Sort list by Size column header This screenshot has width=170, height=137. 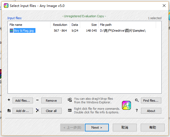[89, 25]
